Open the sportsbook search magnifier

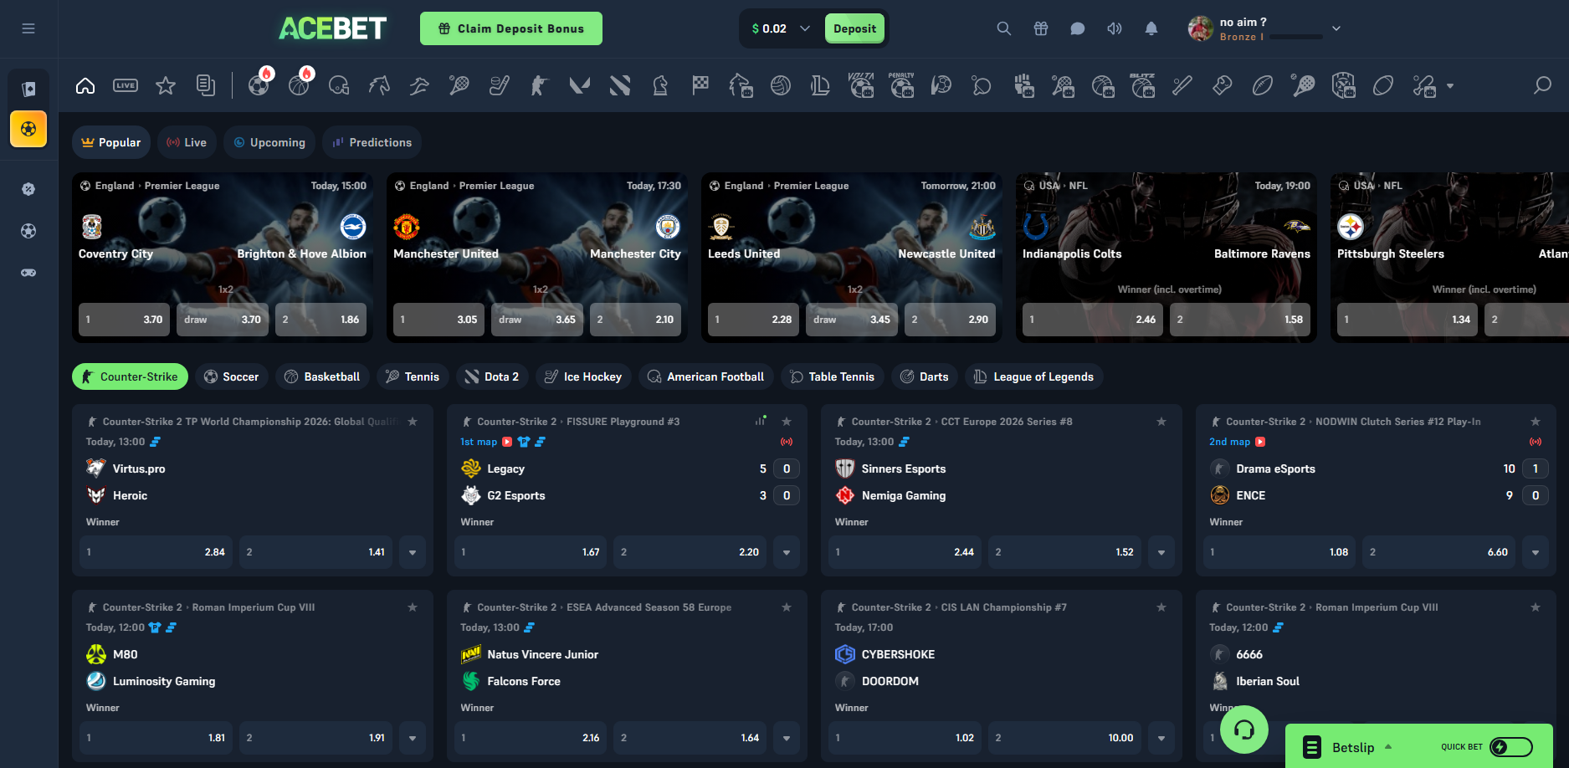click(1542, 85)
